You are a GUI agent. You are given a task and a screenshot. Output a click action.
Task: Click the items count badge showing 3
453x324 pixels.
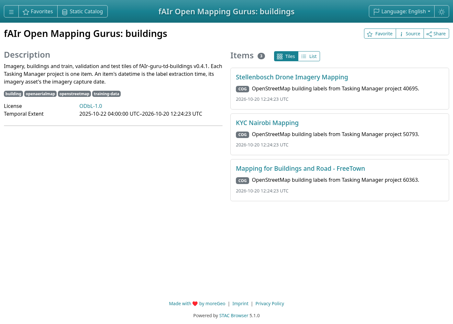point(261,56)
